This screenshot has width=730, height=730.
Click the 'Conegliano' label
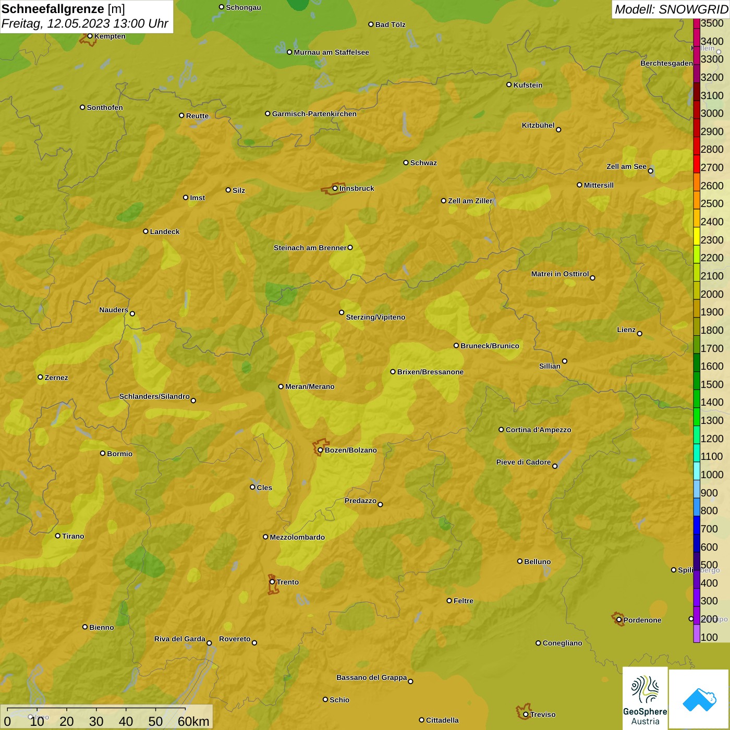pos(562,643)
